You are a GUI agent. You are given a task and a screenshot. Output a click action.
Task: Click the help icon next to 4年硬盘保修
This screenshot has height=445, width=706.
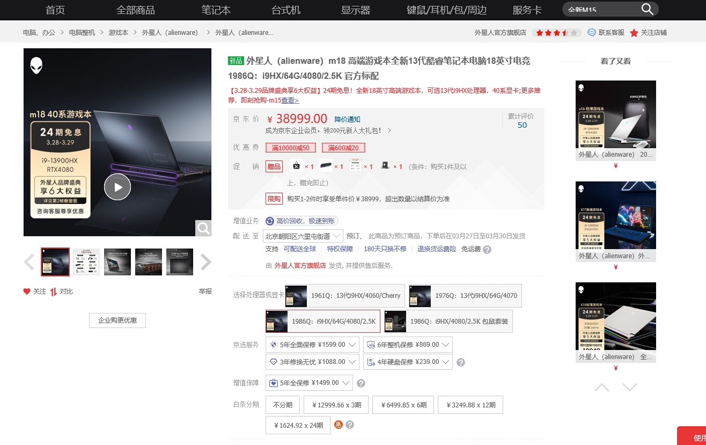(461, 363)
